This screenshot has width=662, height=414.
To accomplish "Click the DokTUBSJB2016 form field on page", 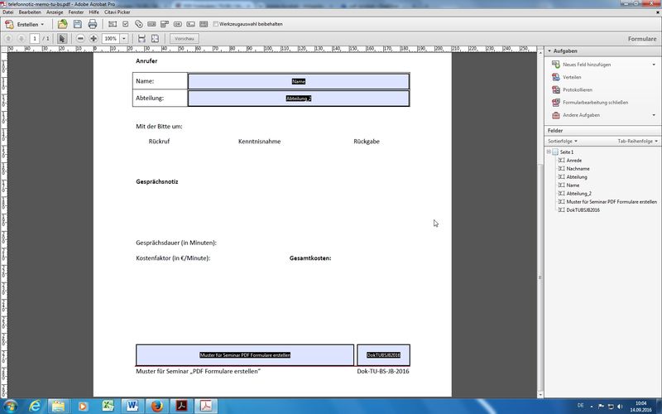I will click(x=383, y=355).
